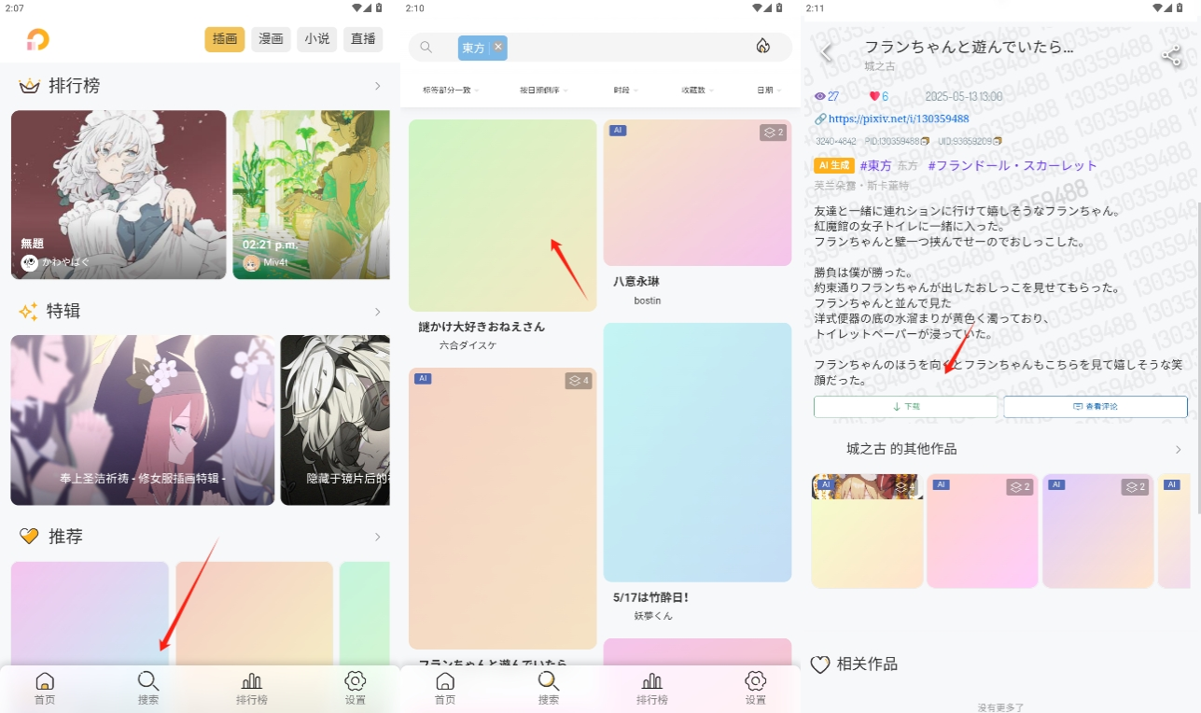Tap the crown icon beside the 排行榜 header
This screenshot has width=1201, height=713.
click(30, 86)
